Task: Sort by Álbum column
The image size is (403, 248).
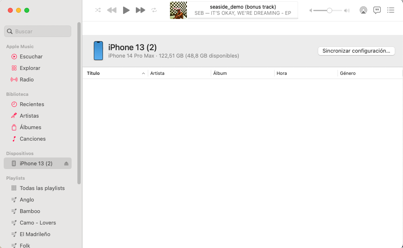Action: point(242,74)
